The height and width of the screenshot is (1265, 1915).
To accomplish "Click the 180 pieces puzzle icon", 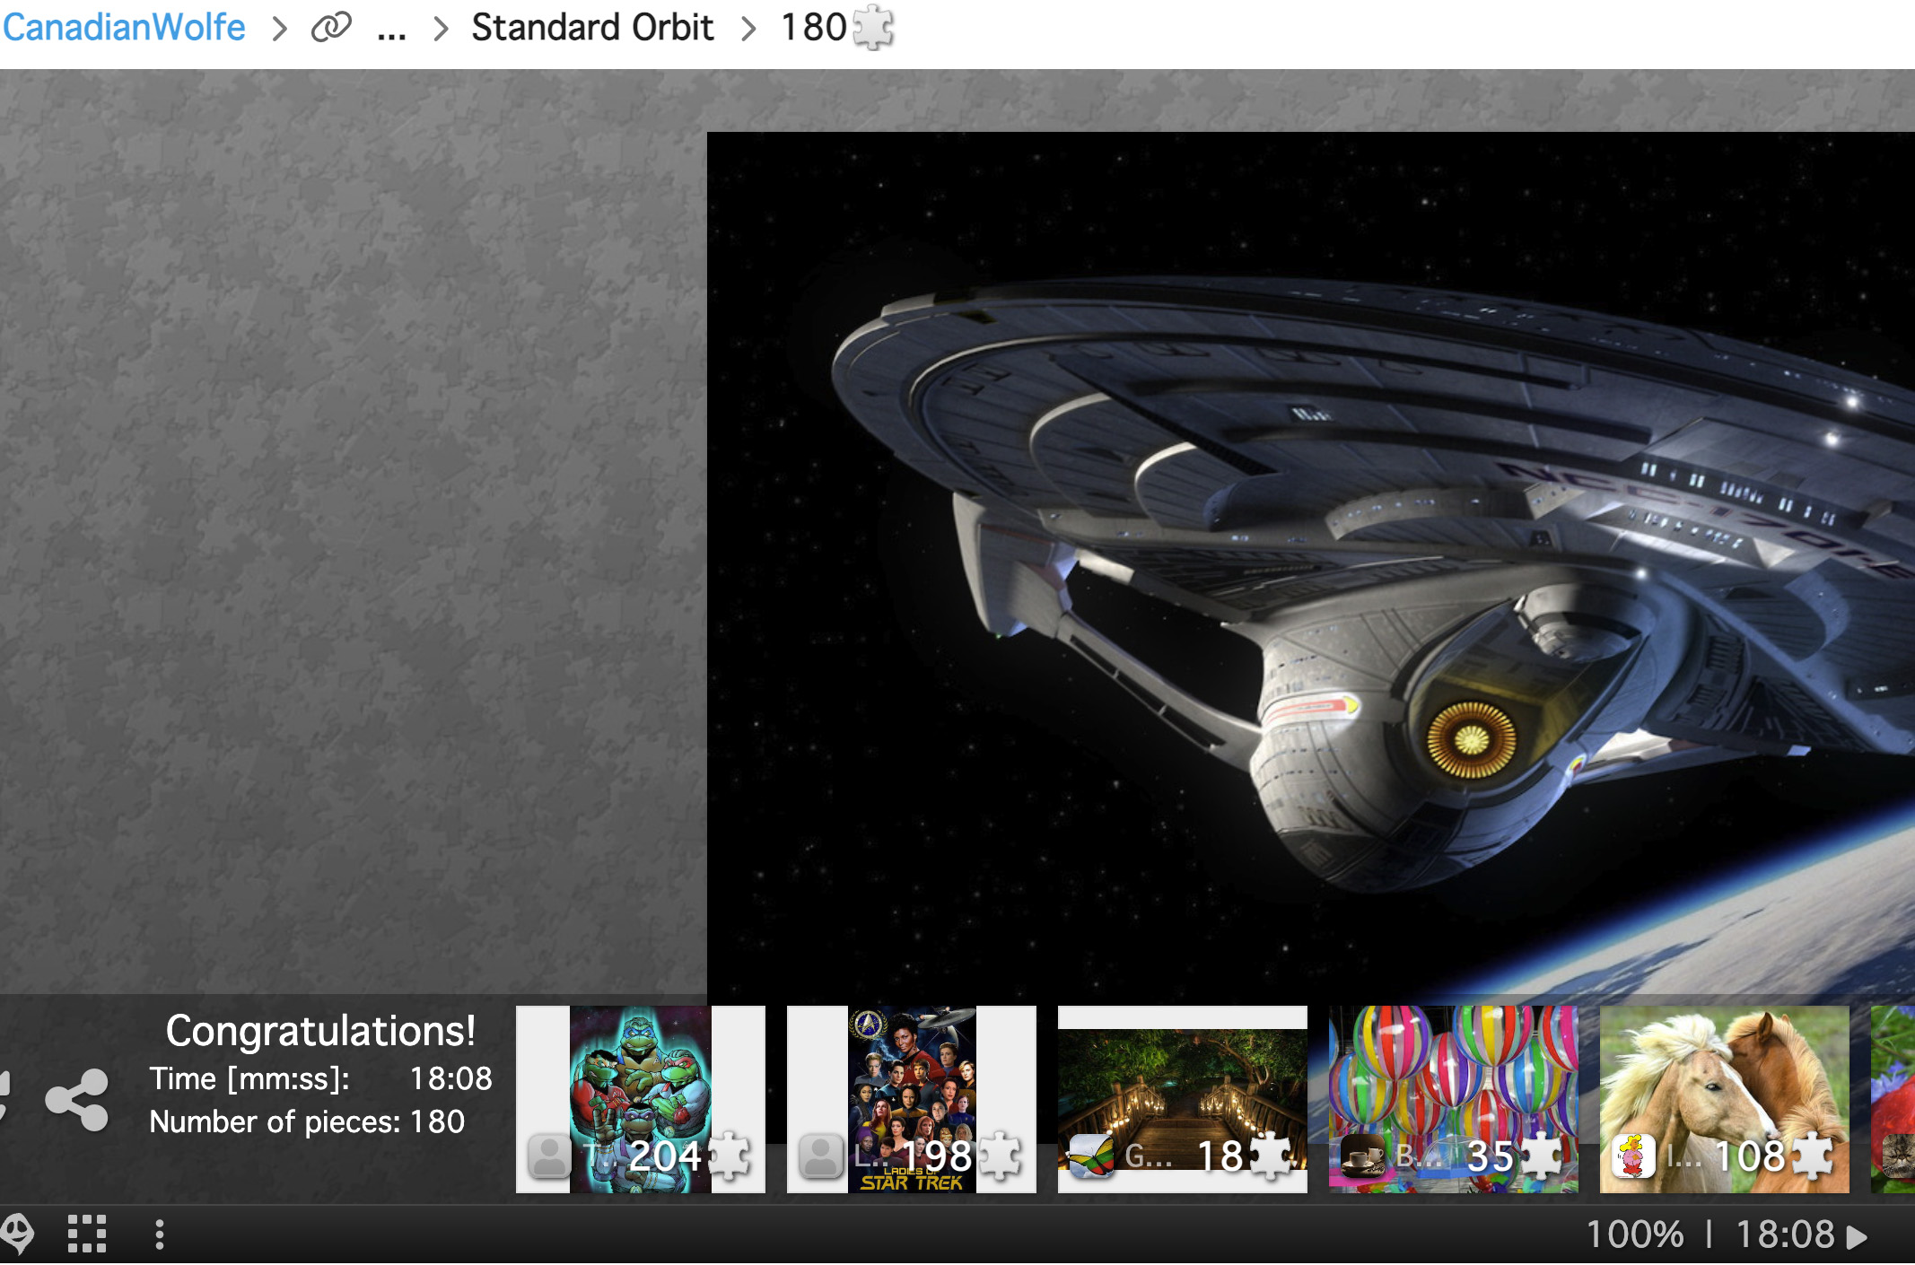I will coord(872,28).
